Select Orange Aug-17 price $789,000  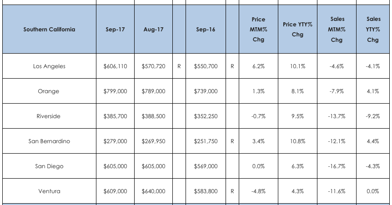coord(153,91)
